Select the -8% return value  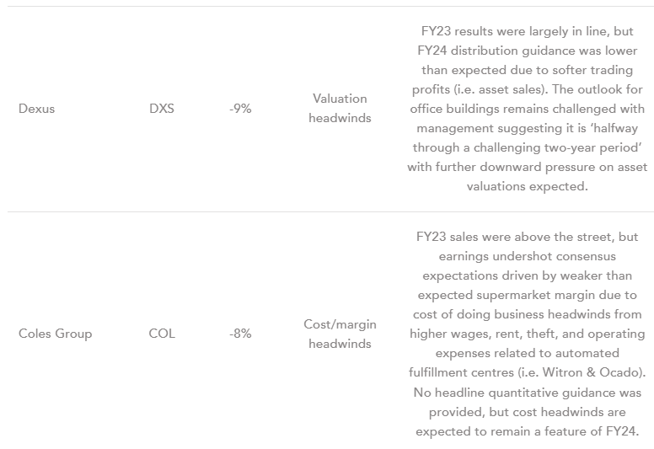tap(240, 333)
